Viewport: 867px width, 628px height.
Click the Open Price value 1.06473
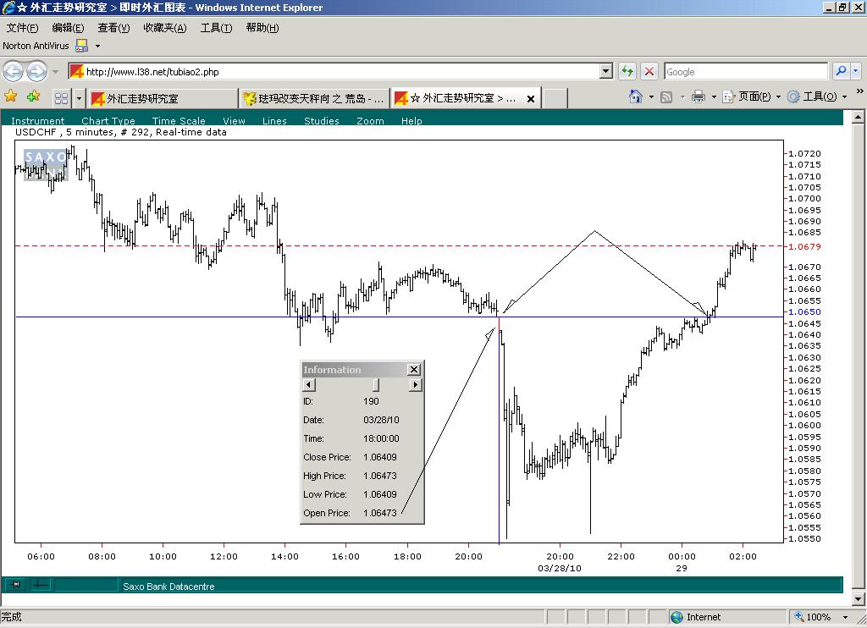click(380, 513)
